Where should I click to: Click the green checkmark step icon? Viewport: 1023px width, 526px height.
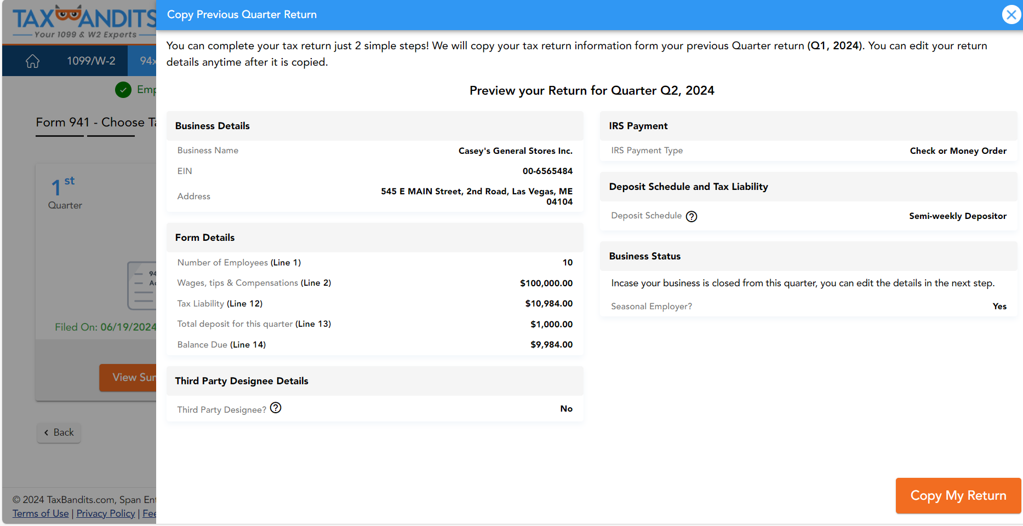pyautogui.click(x=123, y=90)
